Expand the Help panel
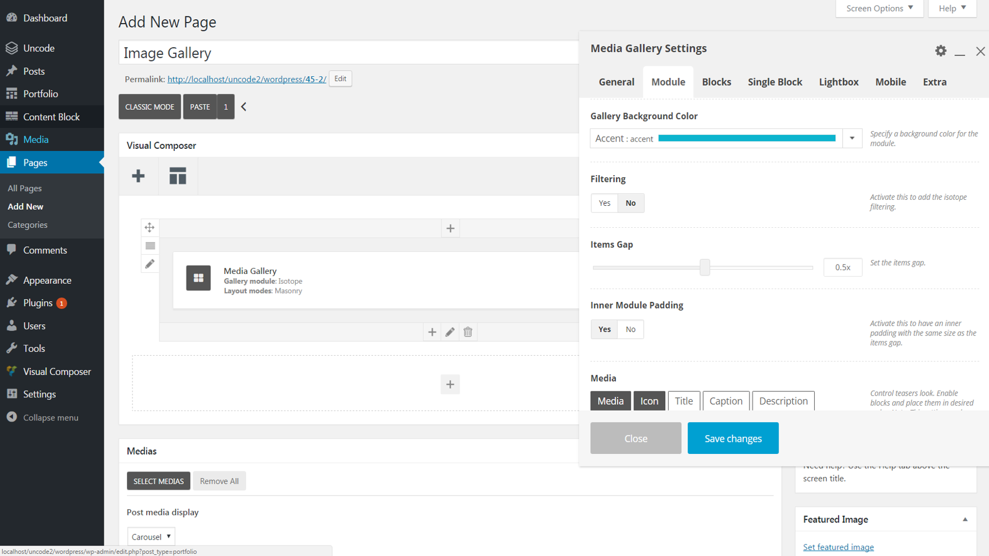The height and width of the screenshot is (556, 989). click(952, 8)
